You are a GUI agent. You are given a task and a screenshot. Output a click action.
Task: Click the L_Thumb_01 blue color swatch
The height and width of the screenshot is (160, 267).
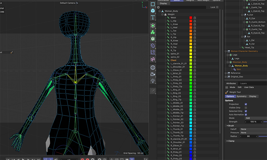point(191,129)
